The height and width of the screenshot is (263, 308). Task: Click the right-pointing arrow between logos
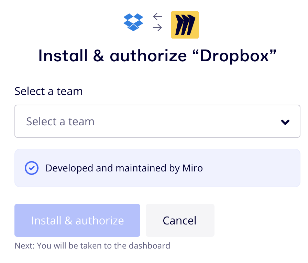click(x=157, y=28)
